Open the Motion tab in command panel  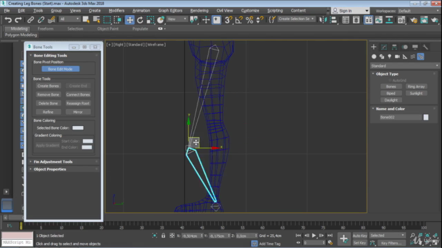pyautogui.click(x=405, y=47)
